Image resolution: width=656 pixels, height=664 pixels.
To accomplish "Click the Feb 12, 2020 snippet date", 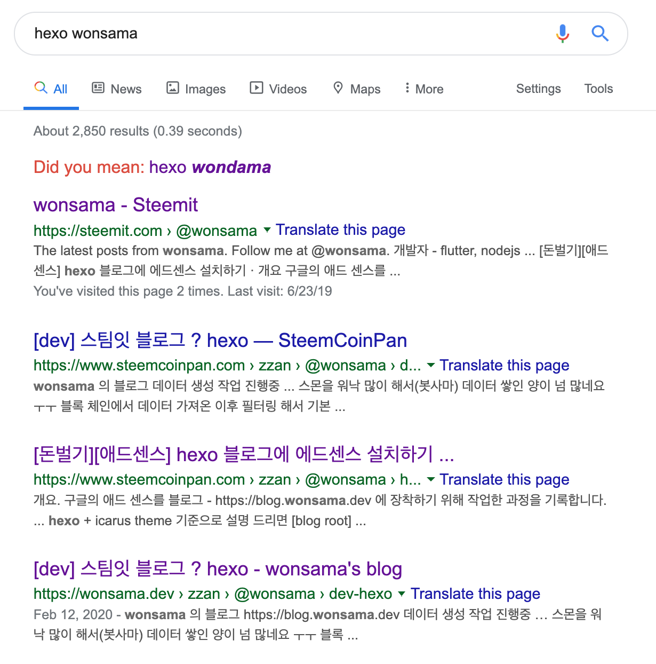I will pos(73,615).
